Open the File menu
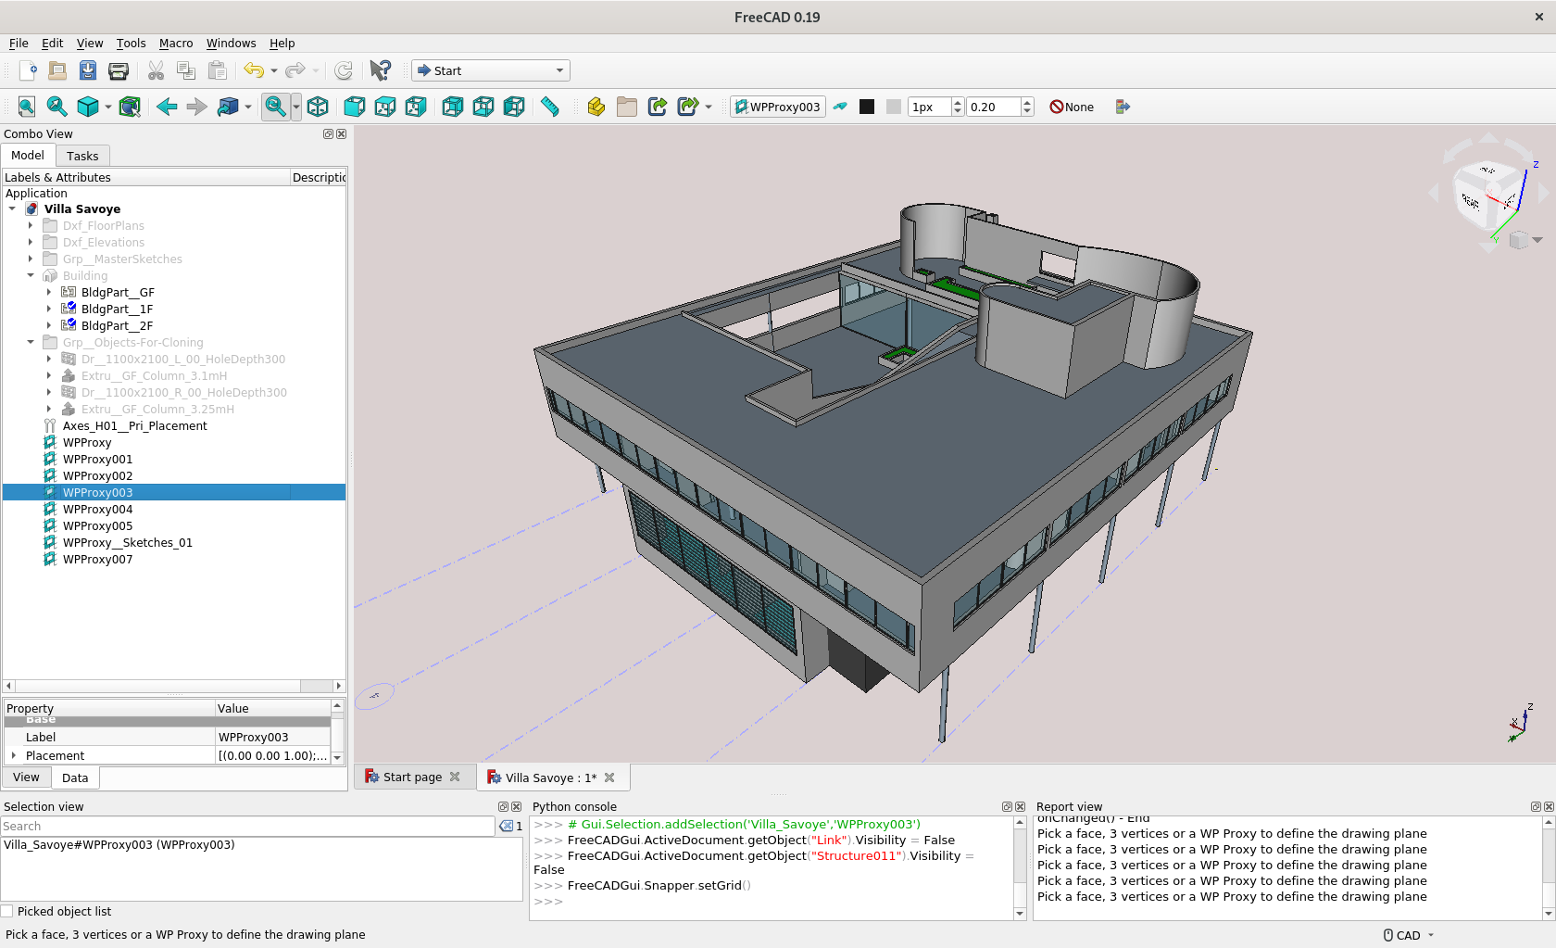This screenshot has width=1556, height=948. click(19, 43)
